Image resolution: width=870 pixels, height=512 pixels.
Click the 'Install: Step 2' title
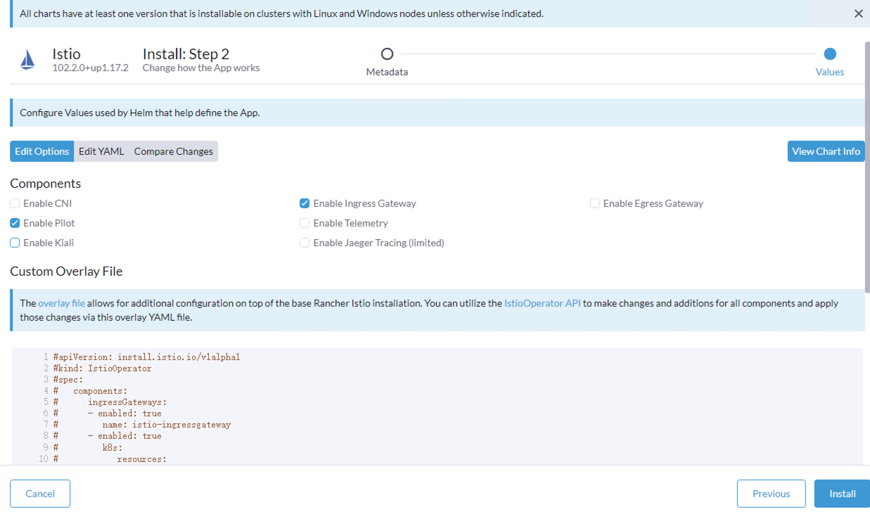(186, 54)
